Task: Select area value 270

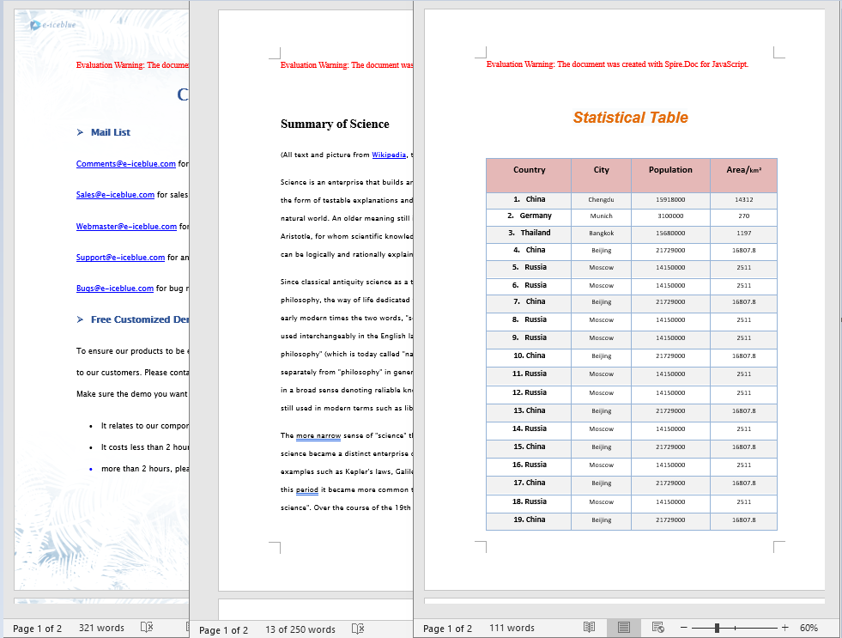Action: [744, 216]
